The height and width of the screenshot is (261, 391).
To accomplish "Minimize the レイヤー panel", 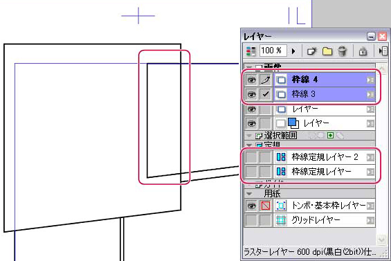I will click(371, 37).
